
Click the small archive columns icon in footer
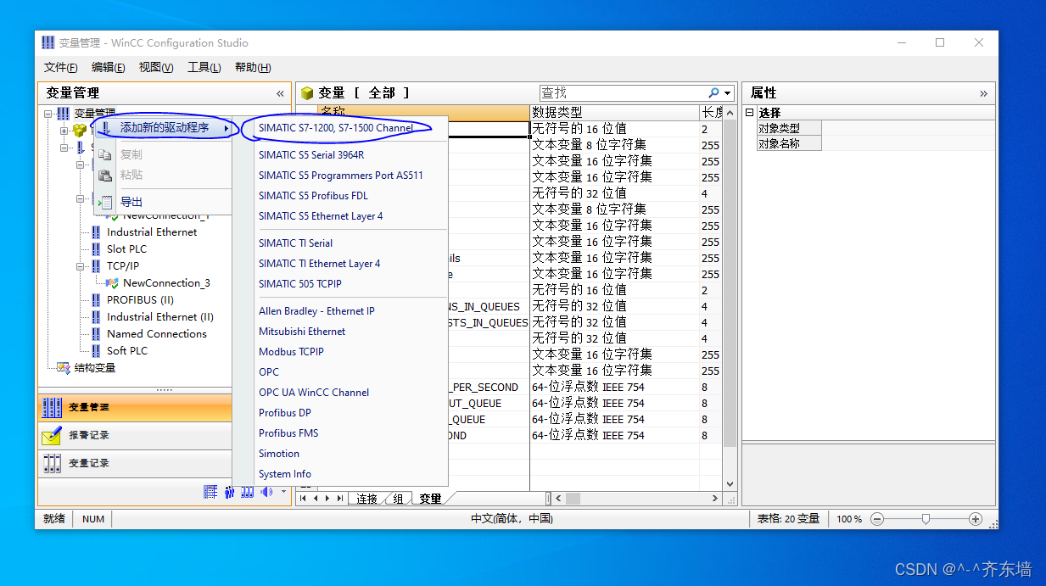click(x=248, y=492)
